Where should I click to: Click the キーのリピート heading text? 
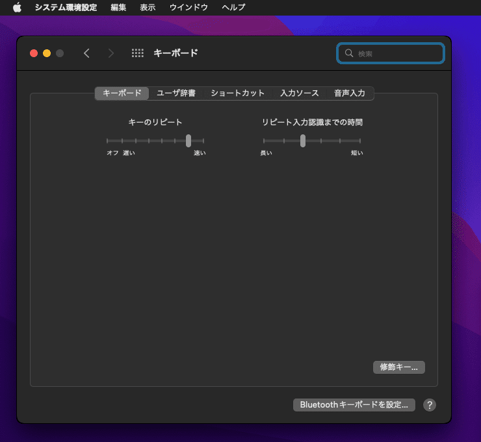tap(155, 122)
